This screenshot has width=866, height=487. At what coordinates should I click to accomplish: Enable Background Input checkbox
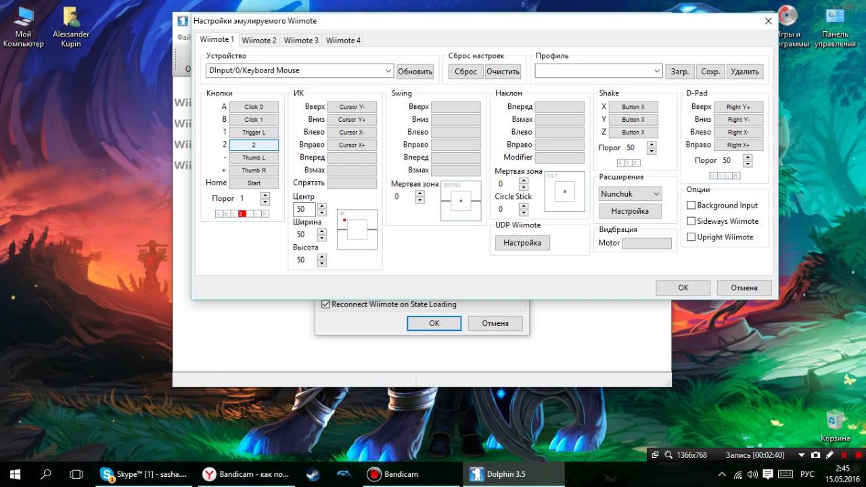point(691,205)
